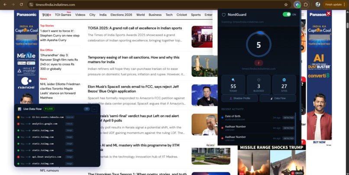The width and height of the screenshot is (349, 175).
Task: Click the Top Stories section label
Action: click(x=47, y=26)
